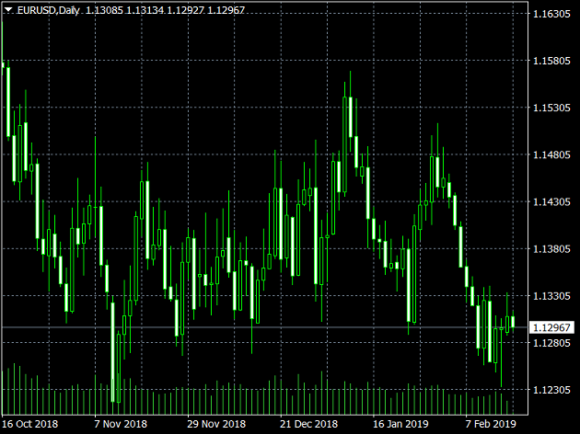The image size is (580, 434).
Task: Click the 16 Jan 2019 date label
Action: click(x=400, y=424)
